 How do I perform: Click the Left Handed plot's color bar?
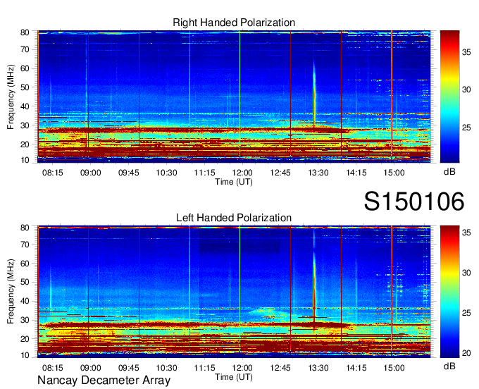[x=449, y=292]
